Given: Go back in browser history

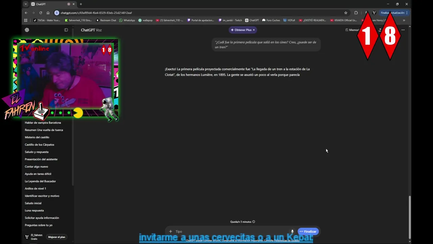Looking at the screenshot, I should coord(26,13).
